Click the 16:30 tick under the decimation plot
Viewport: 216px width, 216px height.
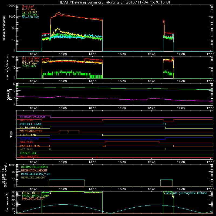[122, 189]
